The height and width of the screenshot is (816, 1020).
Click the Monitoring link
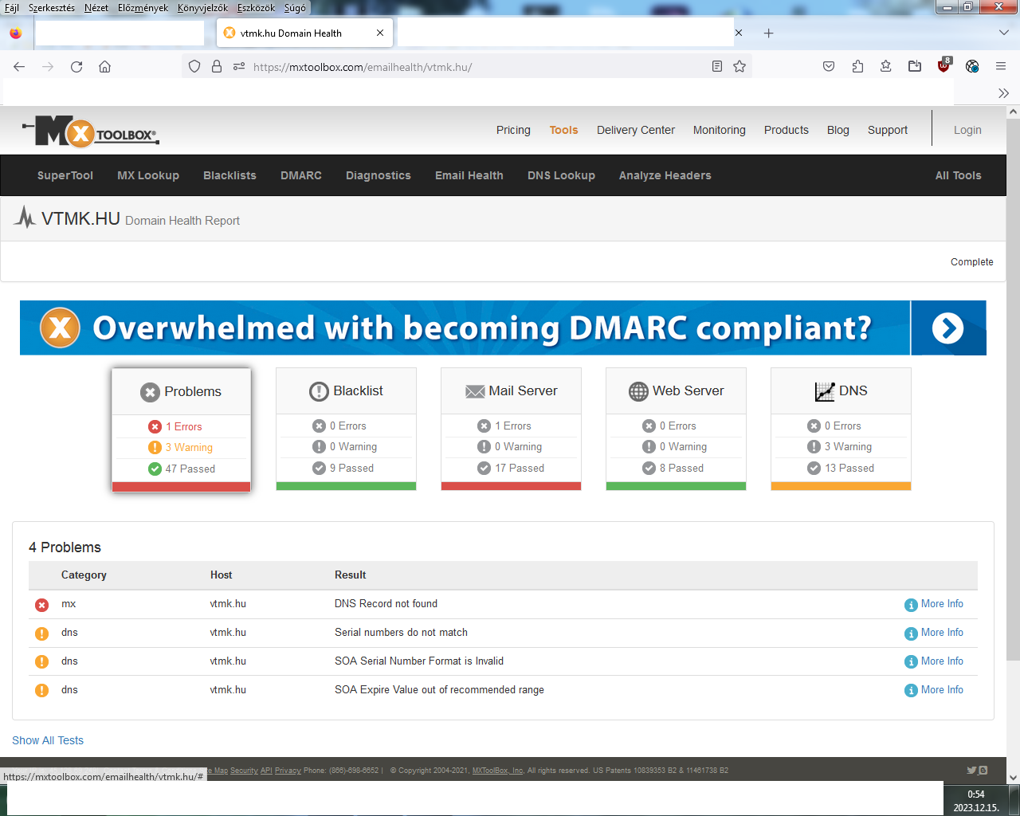pyautogui.click(x=720, y=130)
